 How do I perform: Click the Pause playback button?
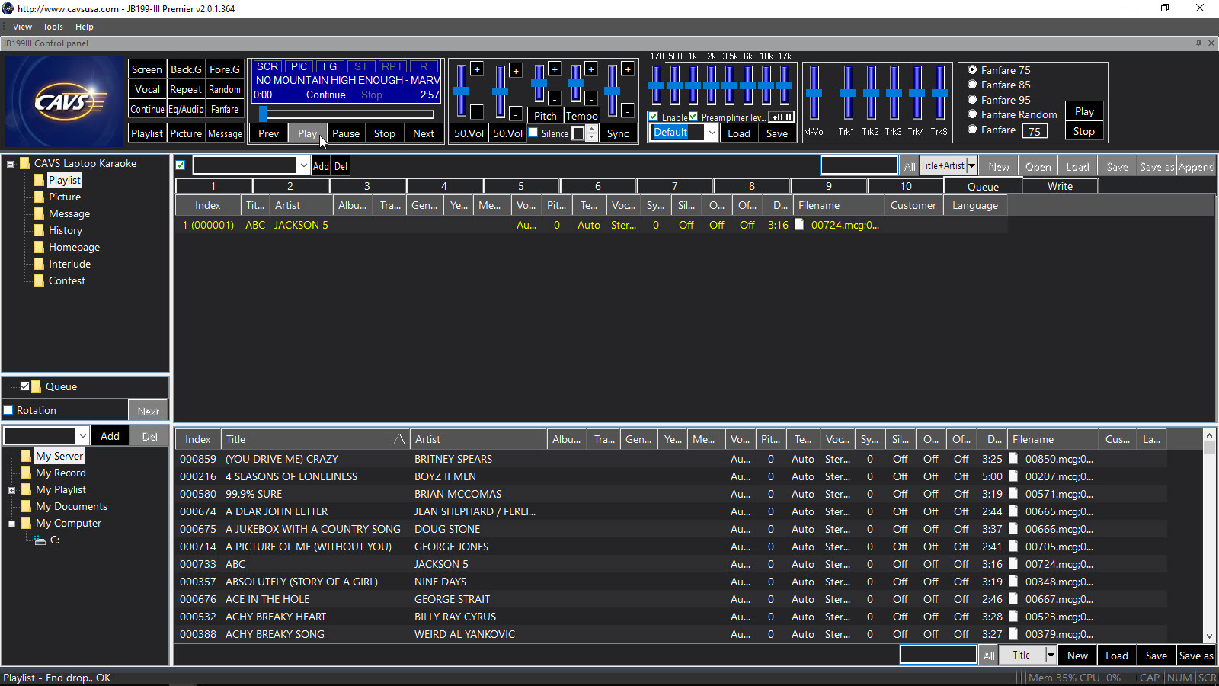tap(346, 133)
